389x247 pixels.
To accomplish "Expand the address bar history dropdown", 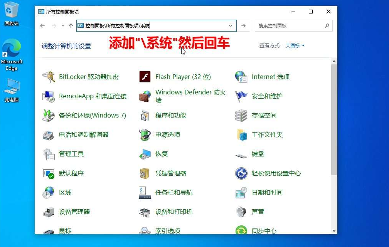I will click(x=231, y=25).
